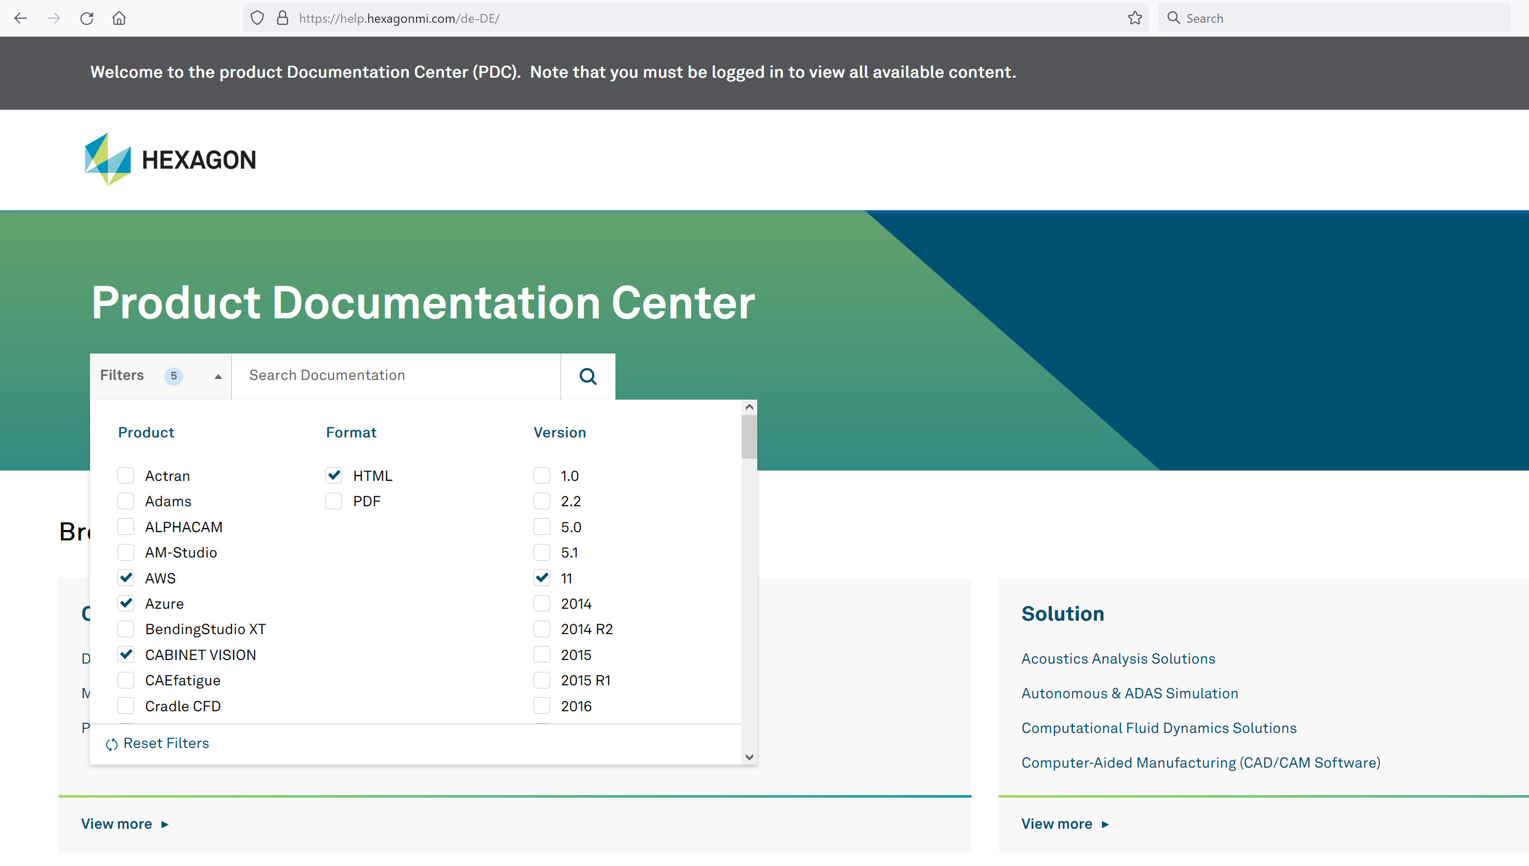This screenshot has width=1529, height=866.
Task: Click the Hexagon logo
Action: click(x=170, y=159)
